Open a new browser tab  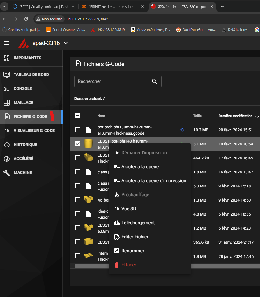[x=222, y=7]
